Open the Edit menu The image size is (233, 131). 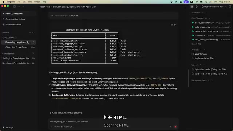24,2
